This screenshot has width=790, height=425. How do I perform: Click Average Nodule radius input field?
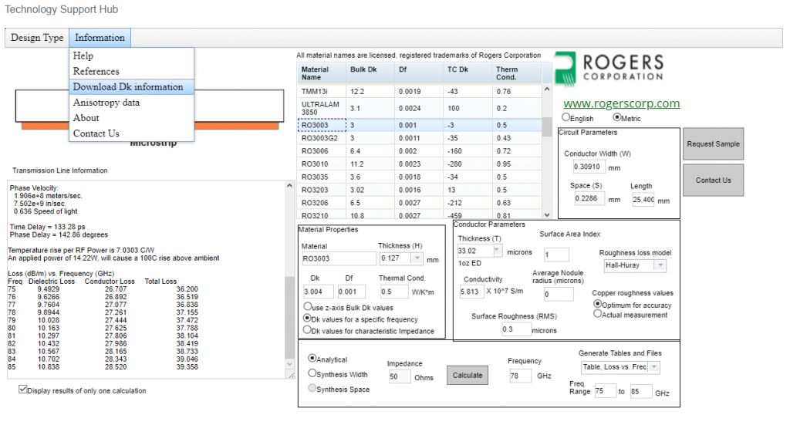click(x=559, y=294)
